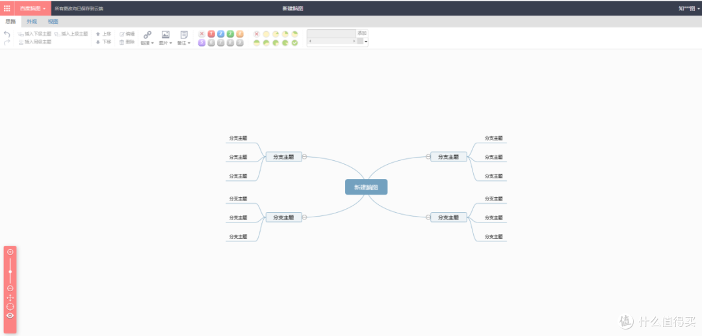Click 插入上级主题 button
Image resolution: width=702 pixels, height=336 pixels.
[71, 34]
